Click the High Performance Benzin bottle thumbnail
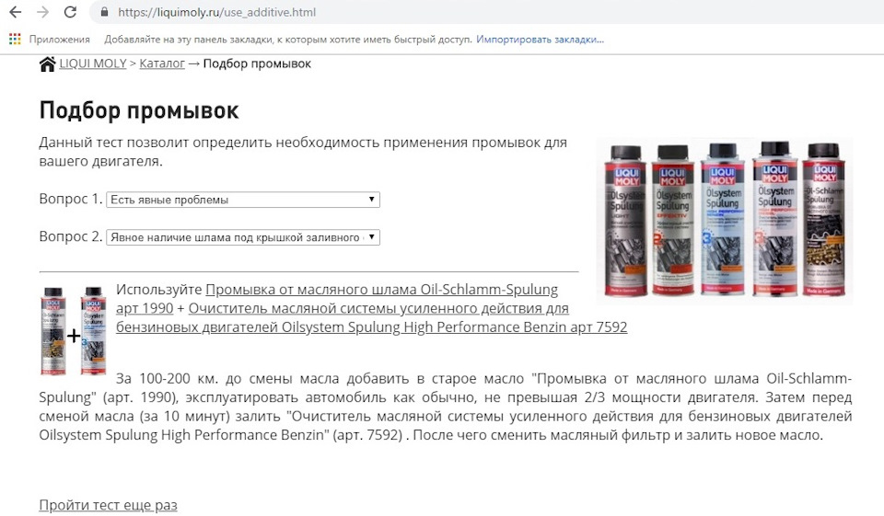This screenshot has width=884, height=516. click(x=94, y=331)
